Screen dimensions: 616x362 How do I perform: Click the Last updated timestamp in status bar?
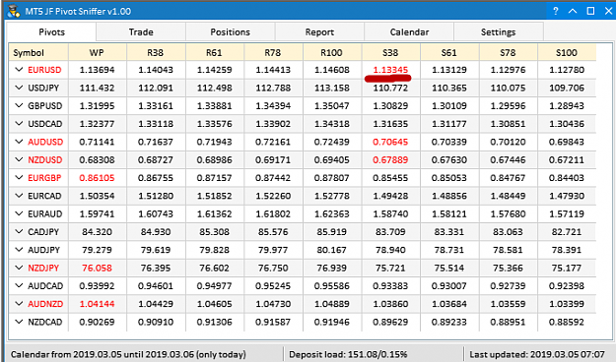537,354
